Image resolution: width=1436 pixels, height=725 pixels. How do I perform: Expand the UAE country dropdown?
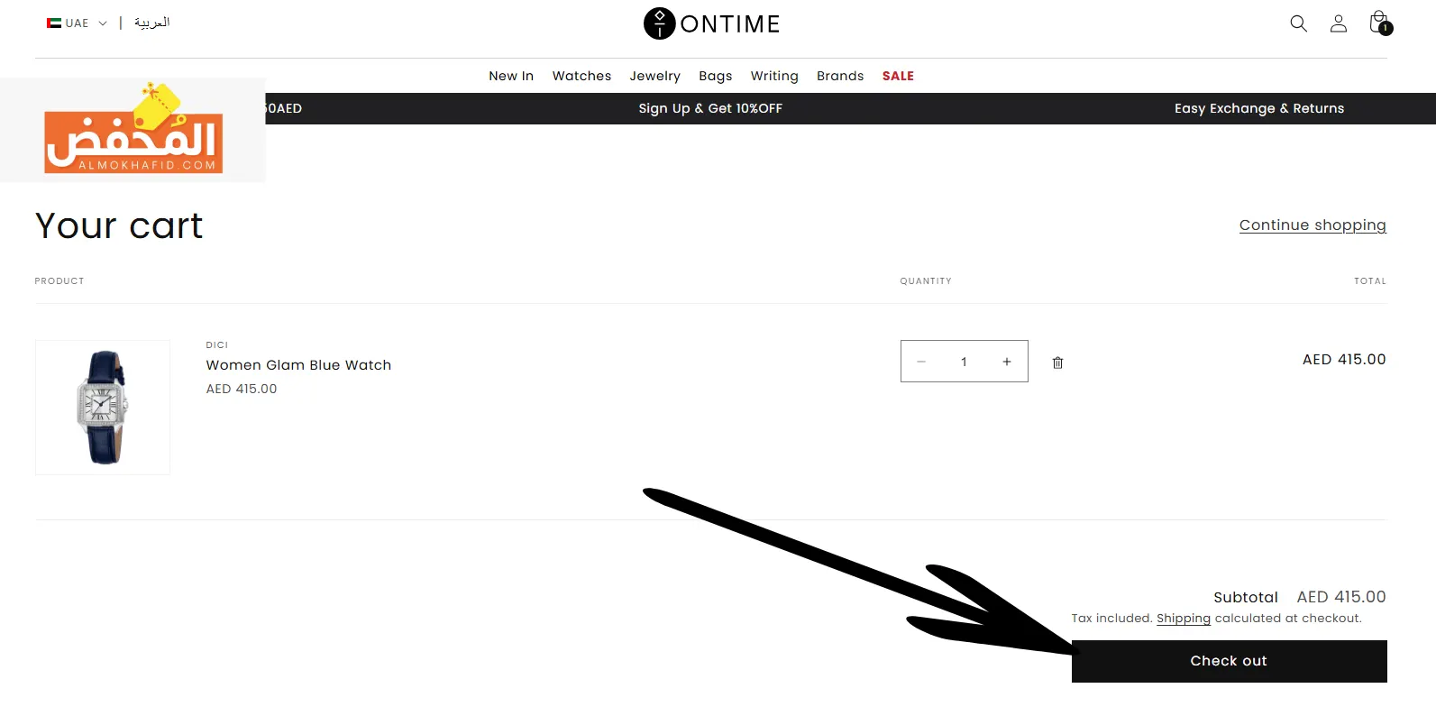pyautogui.click(x=78, y=23)
